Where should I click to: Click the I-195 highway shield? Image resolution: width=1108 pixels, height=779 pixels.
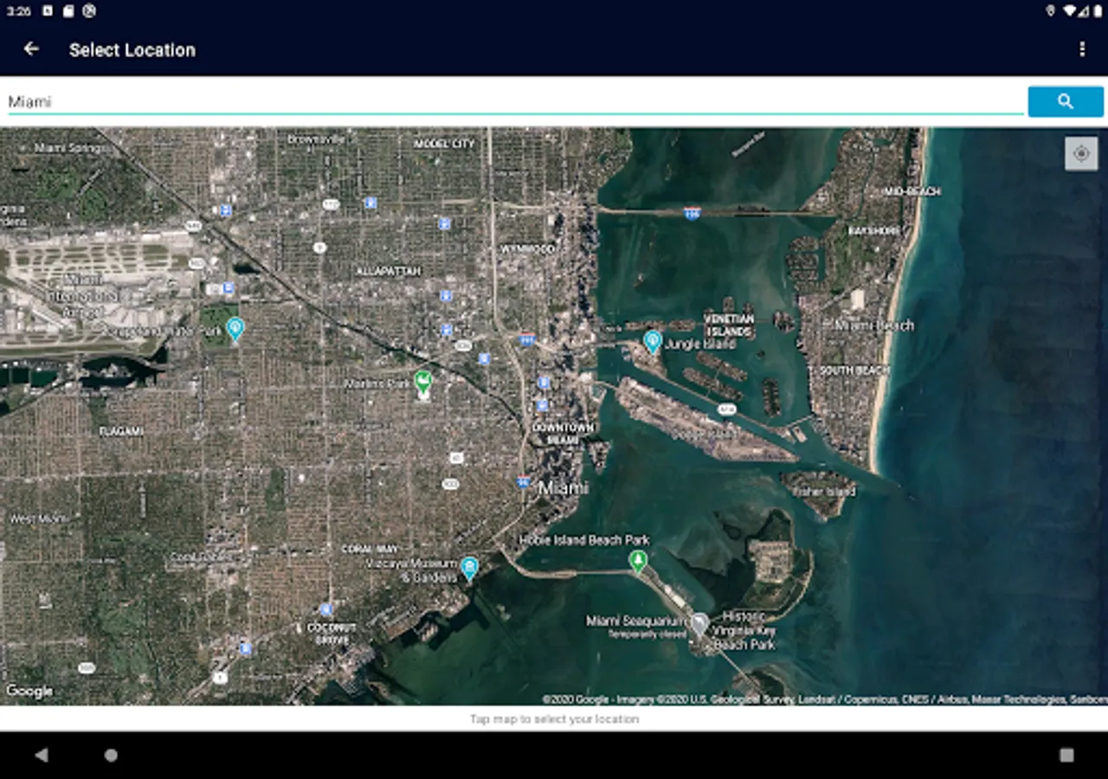tap(692, 213)
